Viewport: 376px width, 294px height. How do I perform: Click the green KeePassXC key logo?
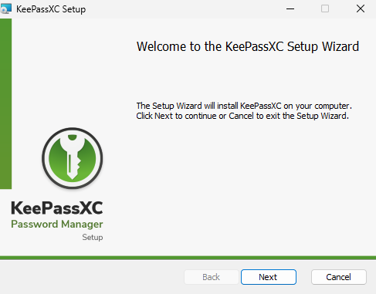click(73, 158)
